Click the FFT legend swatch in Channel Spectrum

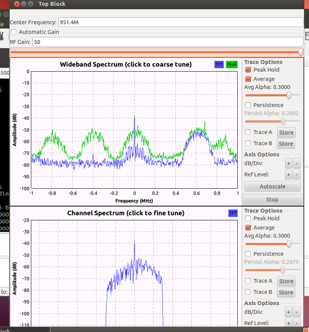pyautogui.click(x=233, y=213)
